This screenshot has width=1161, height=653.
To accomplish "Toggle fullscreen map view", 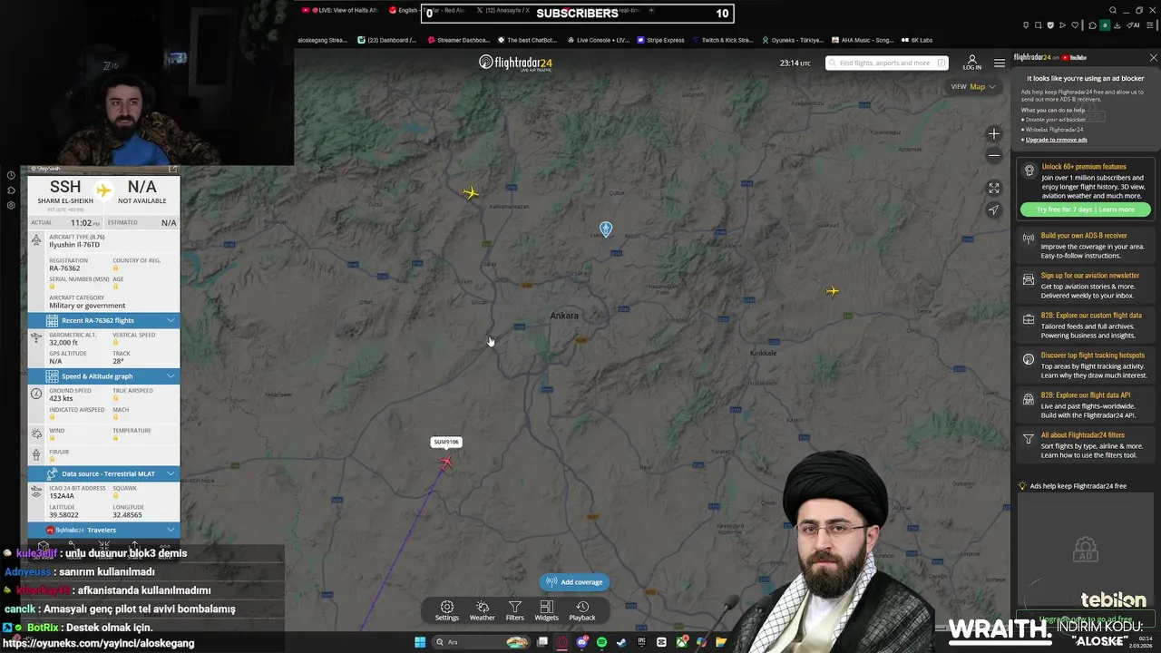I will coord(994,188).
